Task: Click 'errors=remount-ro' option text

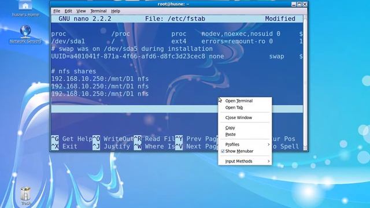Action: [x=234, y=41]
